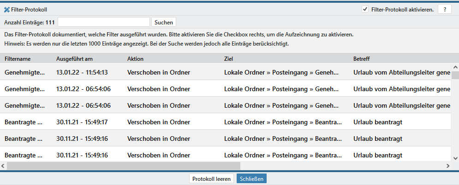Sort by the Filtername column header
This screenshot has width=459, height=185.
pos(18,59)
